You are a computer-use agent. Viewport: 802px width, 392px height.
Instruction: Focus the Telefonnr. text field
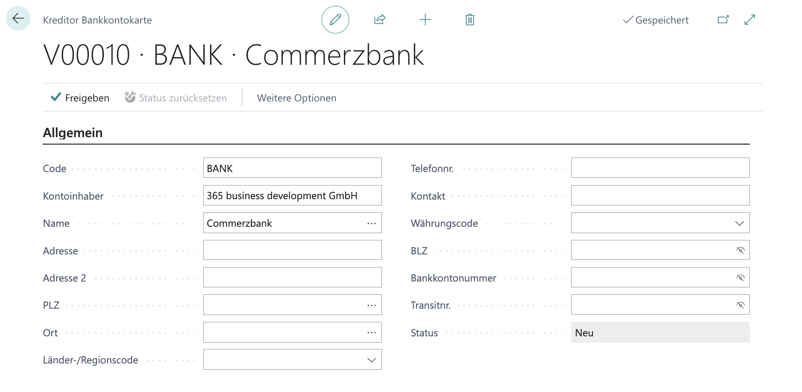pos(660,168)
